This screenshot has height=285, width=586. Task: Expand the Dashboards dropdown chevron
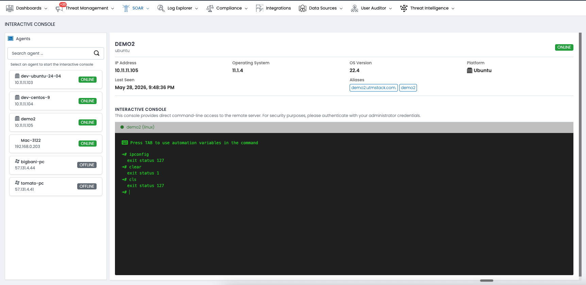click(x=46, y=9)
